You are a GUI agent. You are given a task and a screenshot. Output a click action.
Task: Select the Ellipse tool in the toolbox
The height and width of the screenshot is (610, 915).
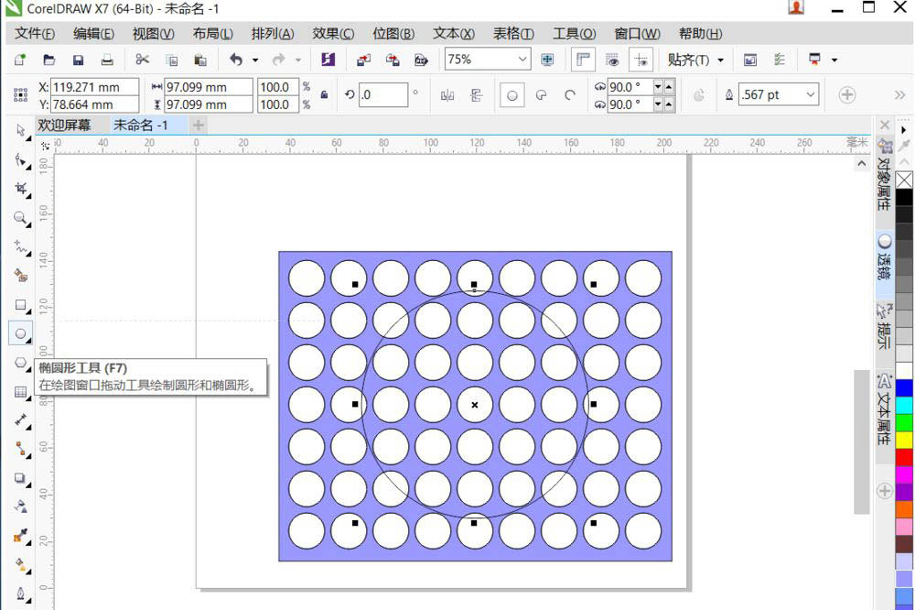click(x=20, y=333)
